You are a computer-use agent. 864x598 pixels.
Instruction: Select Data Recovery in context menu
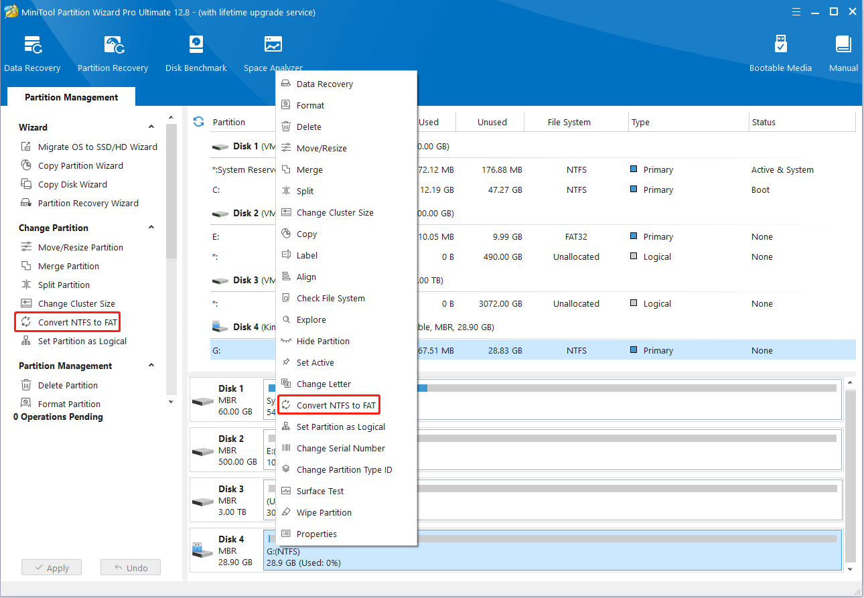(x=346, y=84)
